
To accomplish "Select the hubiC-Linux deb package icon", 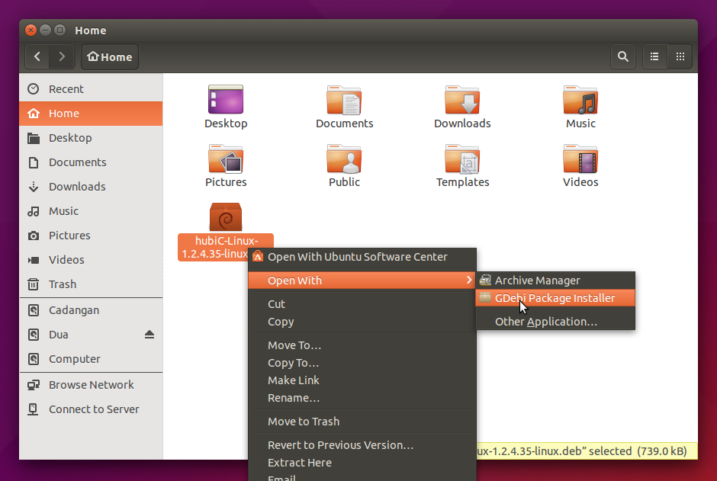I will [x=226, y=217].
